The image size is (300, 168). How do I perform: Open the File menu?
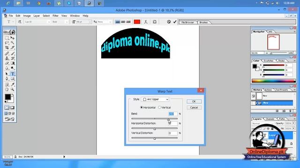[x=11, y=16]
